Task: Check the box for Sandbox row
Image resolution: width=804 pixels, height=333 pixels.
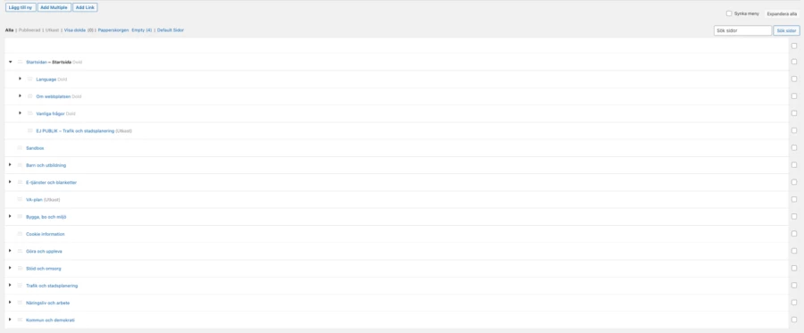Action: tap(794, 147)
